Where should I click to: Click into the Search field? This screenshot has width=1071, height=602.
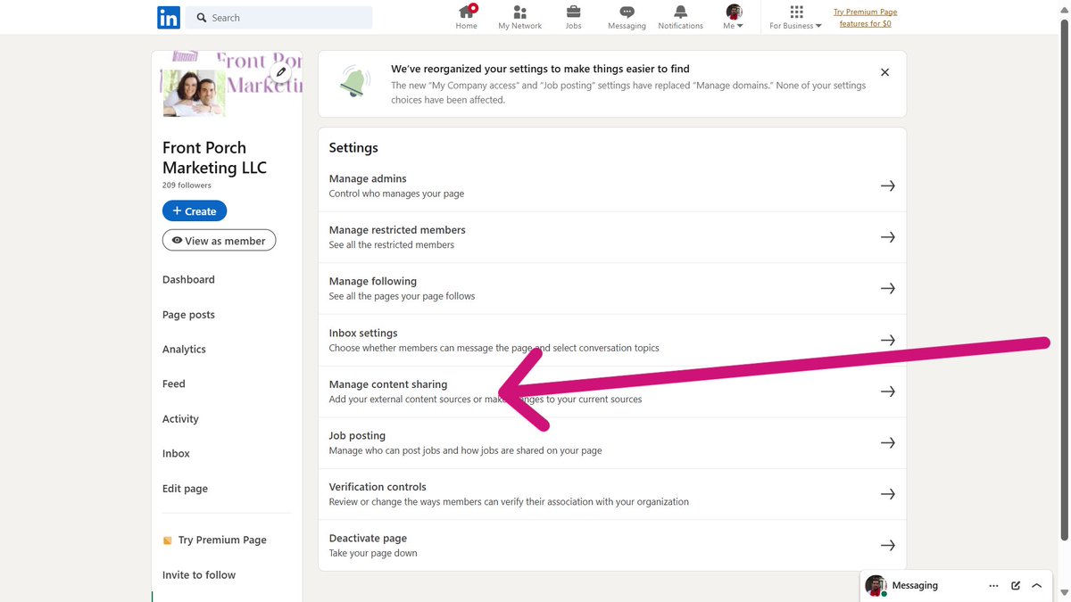point(279,18)
